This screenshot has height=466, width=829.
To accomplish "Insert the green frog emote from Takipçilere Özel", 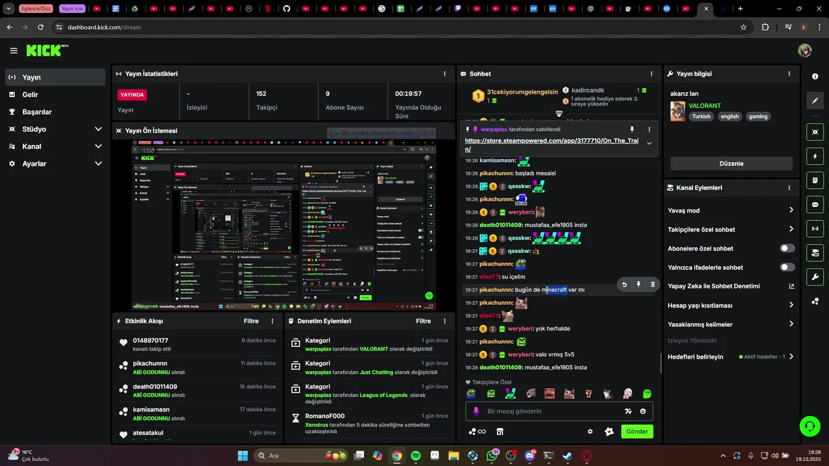I will coord(471,394).
